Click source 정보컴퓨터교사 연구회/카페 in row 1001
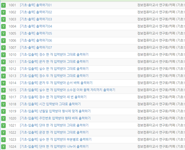The height and width of the screenshot is (150, 185). (x=156, y=5)
